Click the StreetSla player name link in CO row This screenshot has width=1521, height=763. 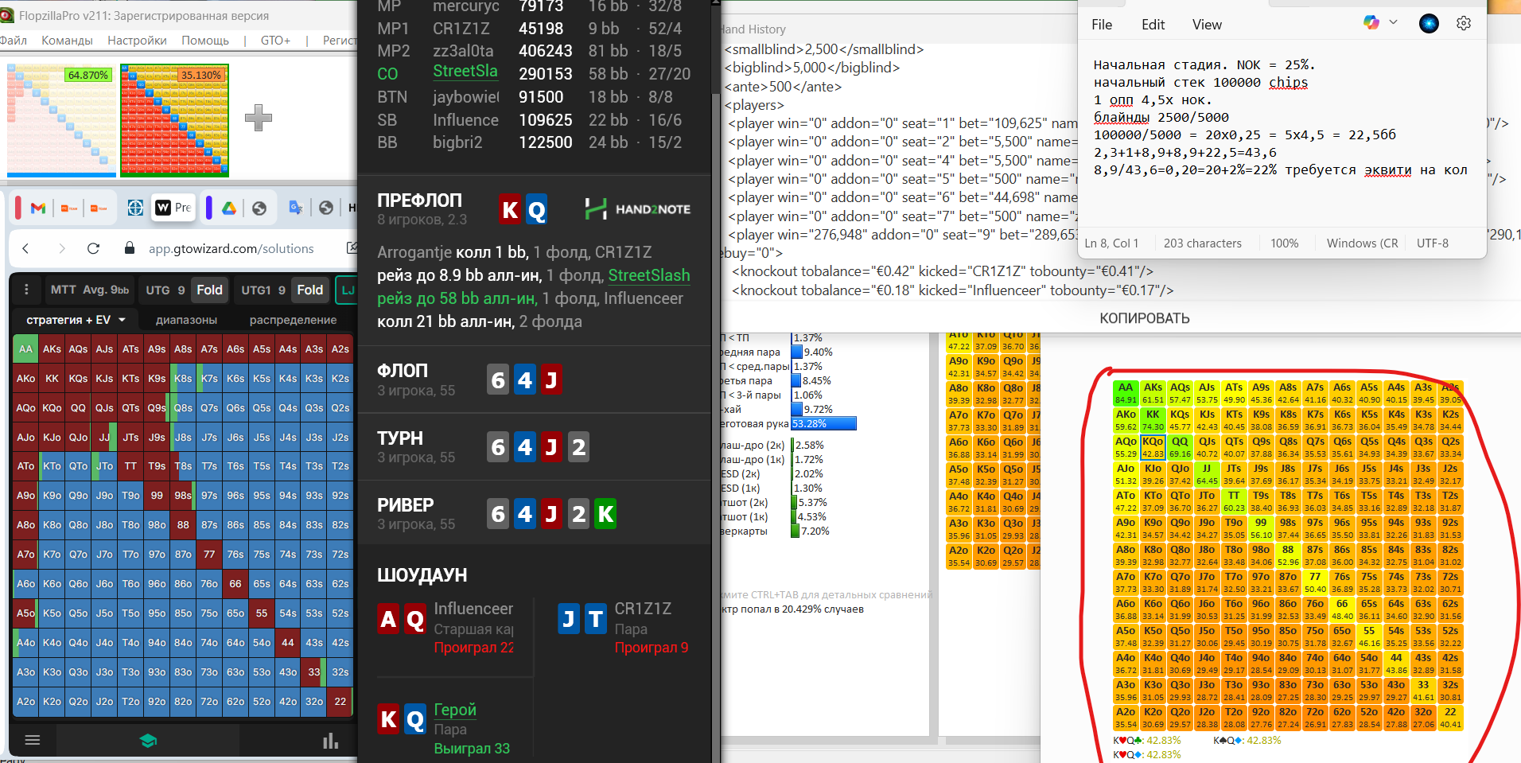(x=465, y=72)
